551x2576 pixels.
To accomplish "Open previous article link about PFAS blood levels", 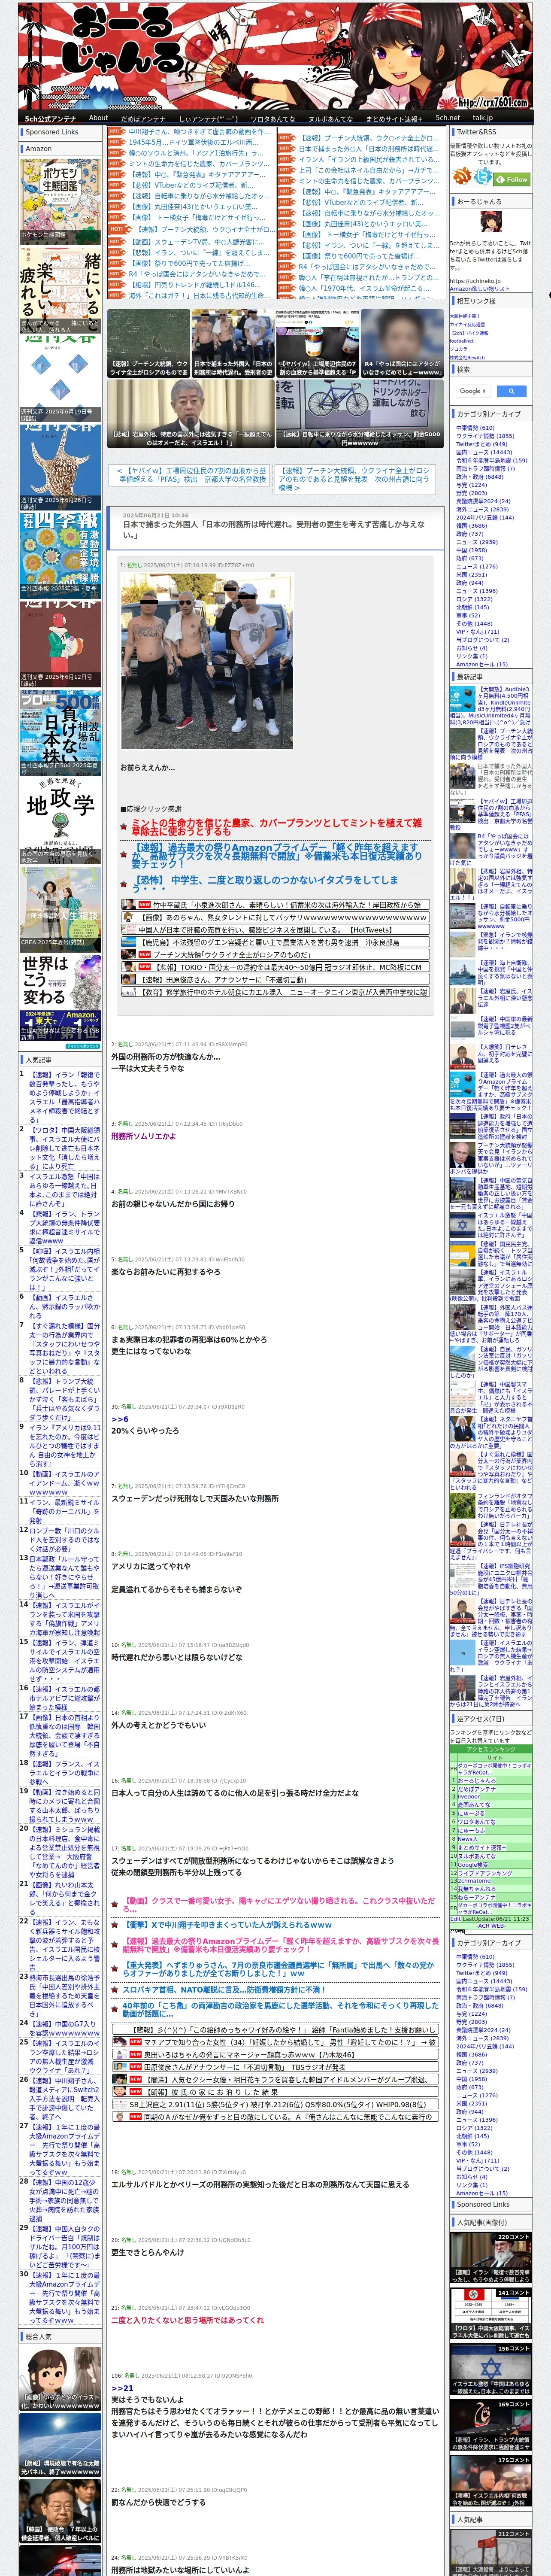I will (191, 475).
